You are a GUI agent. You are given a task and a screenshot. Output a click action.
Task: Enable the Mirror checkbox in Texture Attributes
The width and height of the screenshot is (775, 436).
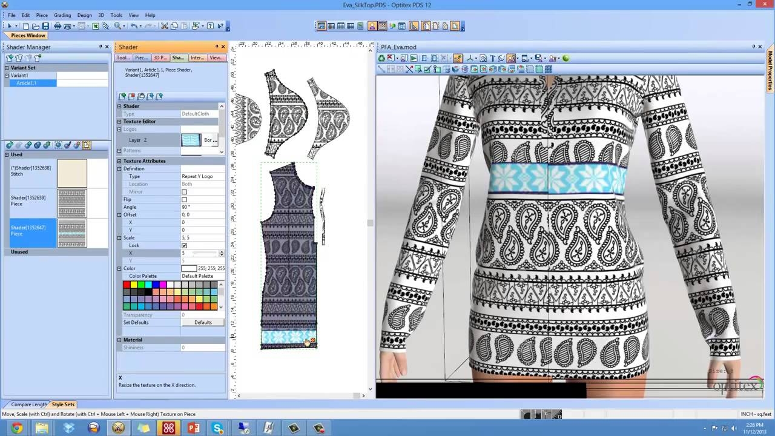click(184, 191)
